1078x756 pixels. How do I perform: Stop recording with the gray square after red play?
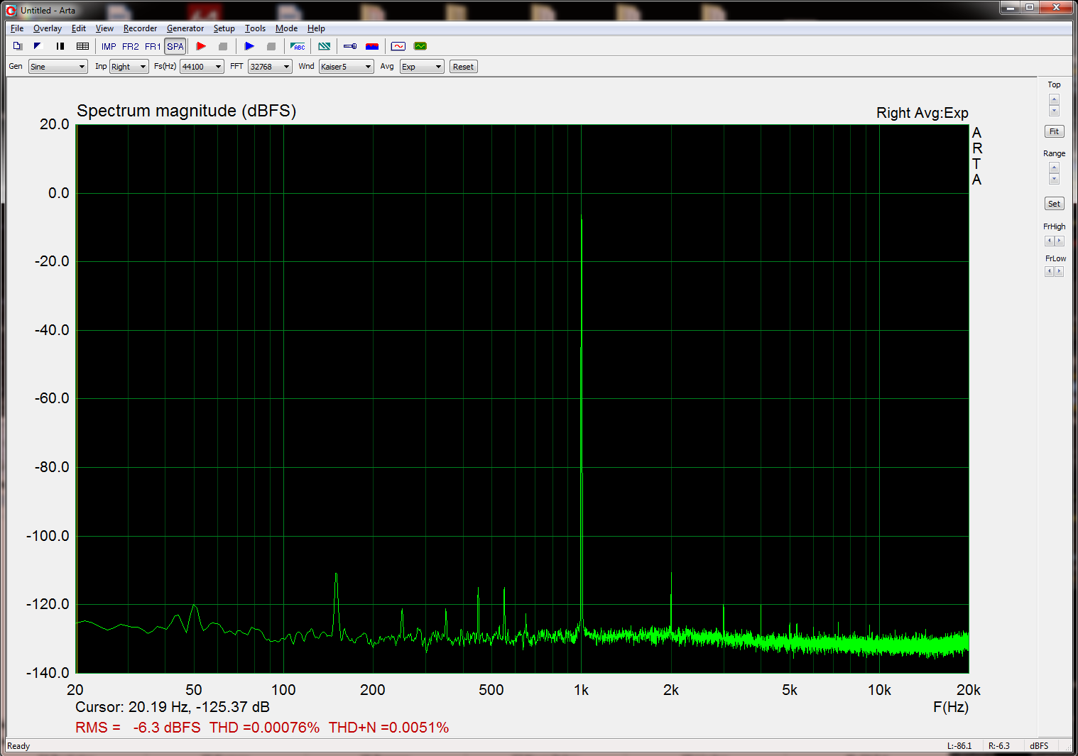[223, 46]
